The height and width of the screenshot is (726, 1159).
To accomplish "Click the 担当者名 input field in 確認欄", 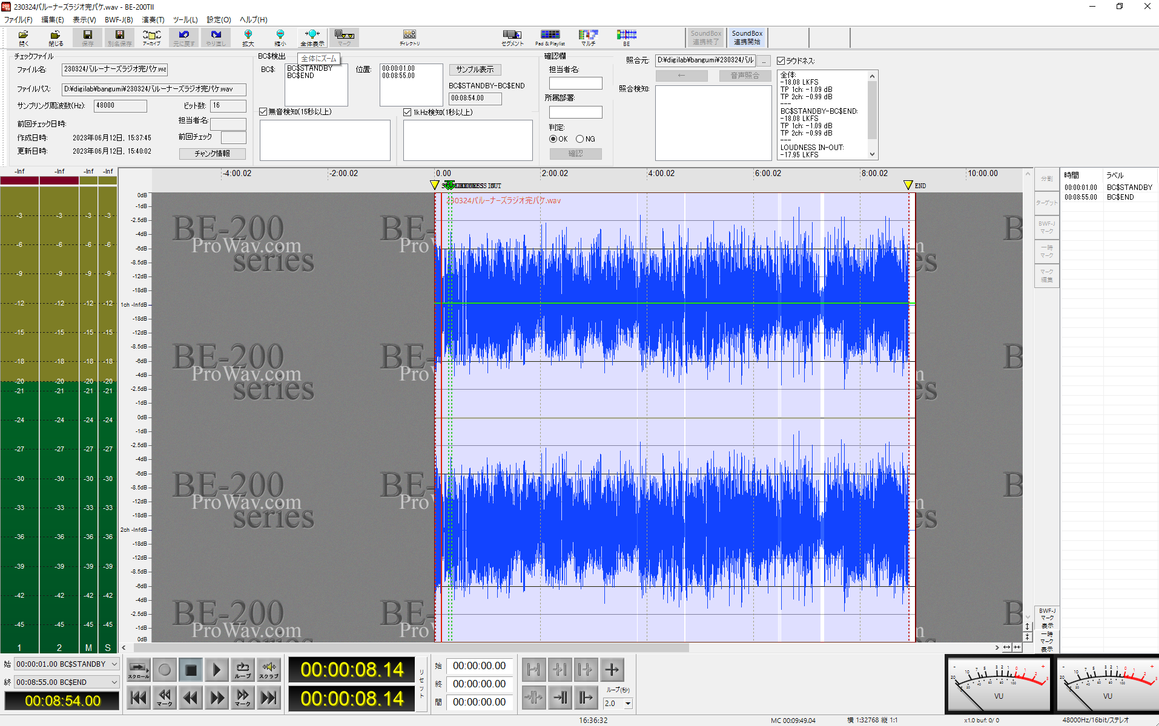I will (x=575, y=83).
